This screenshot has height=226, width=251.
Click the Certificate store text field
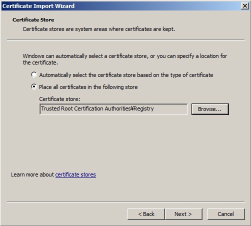pyautogui.click(x=113, y=109)
